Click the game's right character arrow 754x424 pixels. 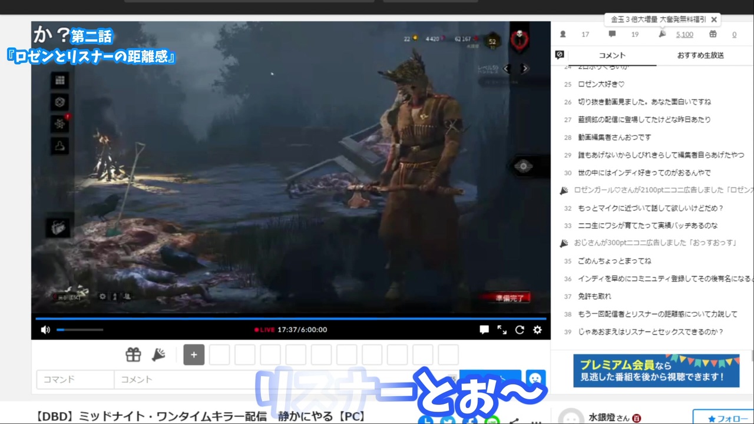tap(525, 69)
